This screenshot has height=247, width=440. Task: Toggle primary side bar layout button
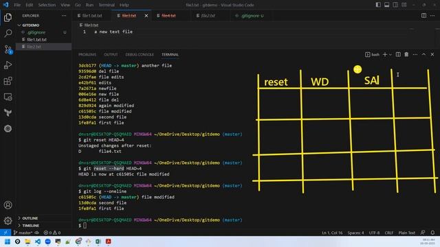pyautogui.click(x=378, y=5)
